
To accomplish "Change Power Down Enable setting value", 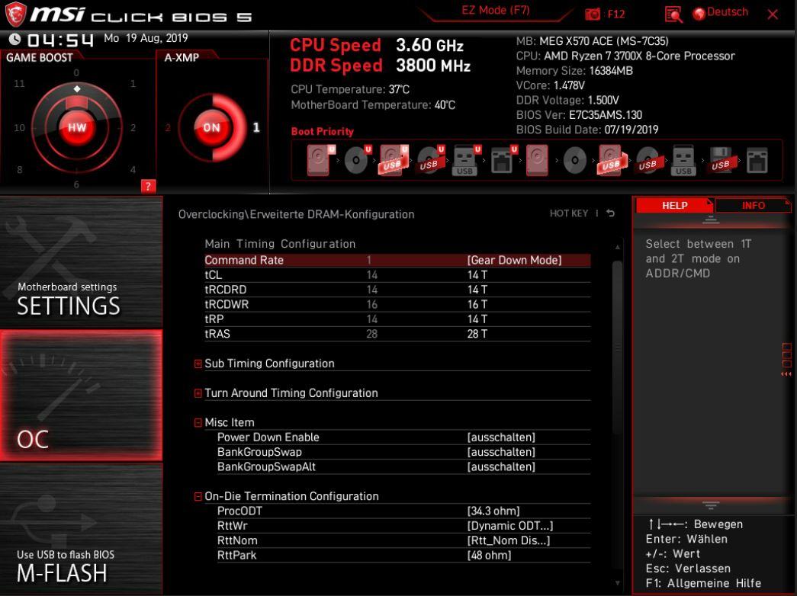I will (x=501, y=437).
